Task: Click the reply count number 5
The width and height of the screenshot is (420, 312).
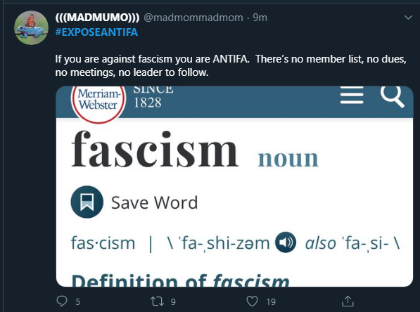Action: [77, 302]
